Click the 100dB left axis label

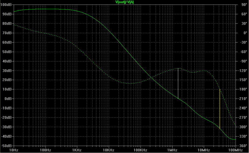6,5
